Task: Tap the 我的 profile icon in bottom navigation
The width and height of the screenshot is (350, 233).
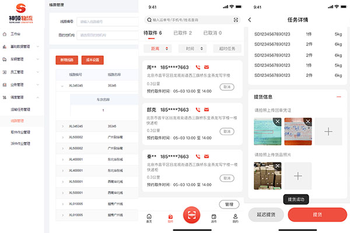Action: click(235, 218)
